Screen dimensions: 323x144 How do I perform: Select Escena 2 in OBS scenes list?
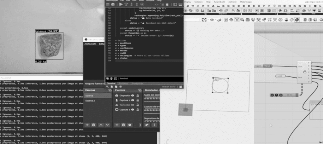[98, 101]
